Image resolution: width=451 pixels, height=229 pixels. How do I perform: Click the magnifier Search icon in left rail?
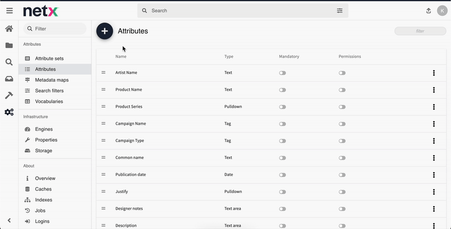pos(9,62)
